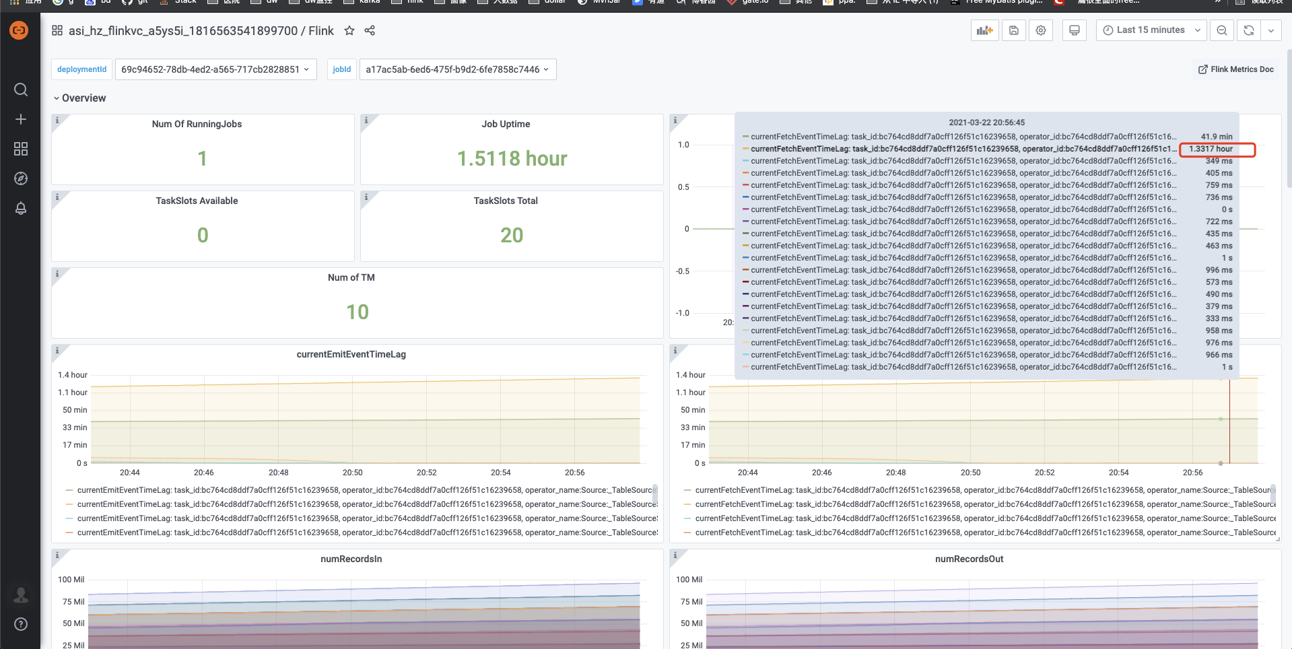
Task: Open the Num of TM panel title
Action: [351, 277]
